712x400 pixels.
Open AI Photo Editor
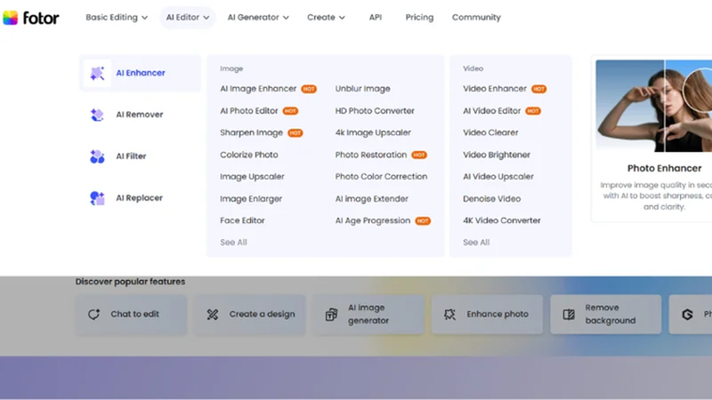[x=249, y=110]
